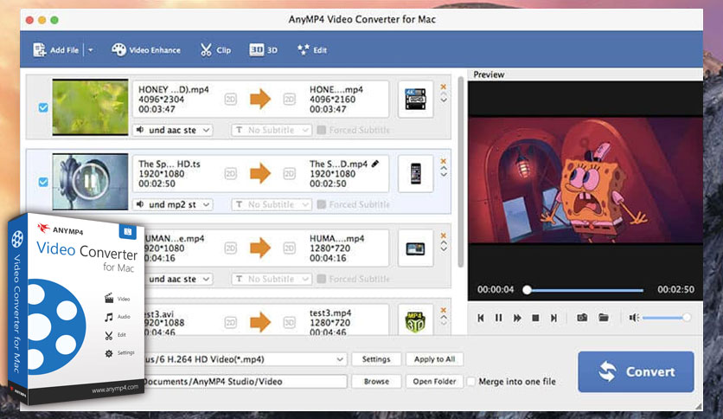Open the Video Enhance tool
Screen dimensions: 723x419
[145, 50]
